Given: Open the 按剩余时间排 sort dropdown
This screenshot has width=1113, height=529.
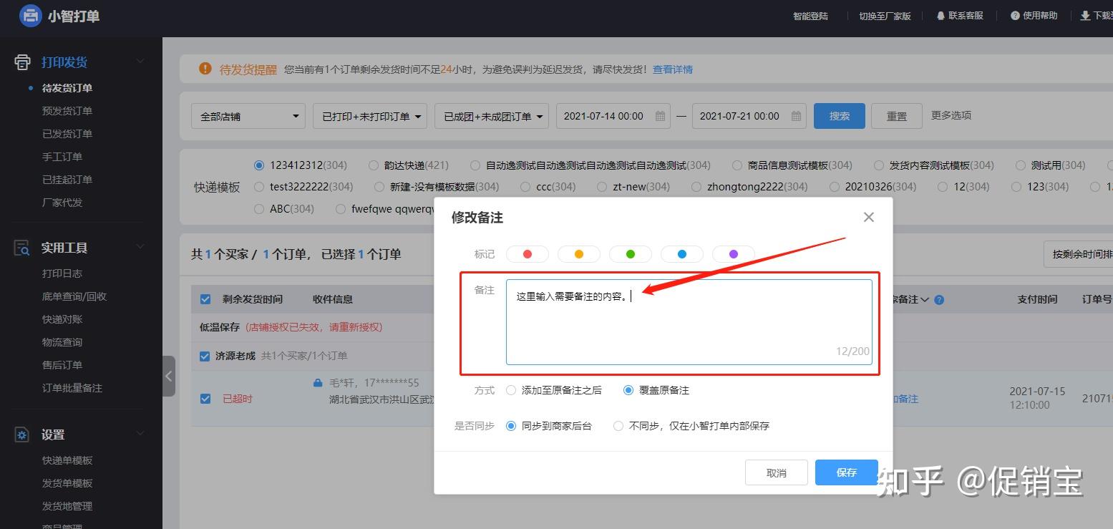Looking at the screenshot, I should click(x=1078, y=254).
